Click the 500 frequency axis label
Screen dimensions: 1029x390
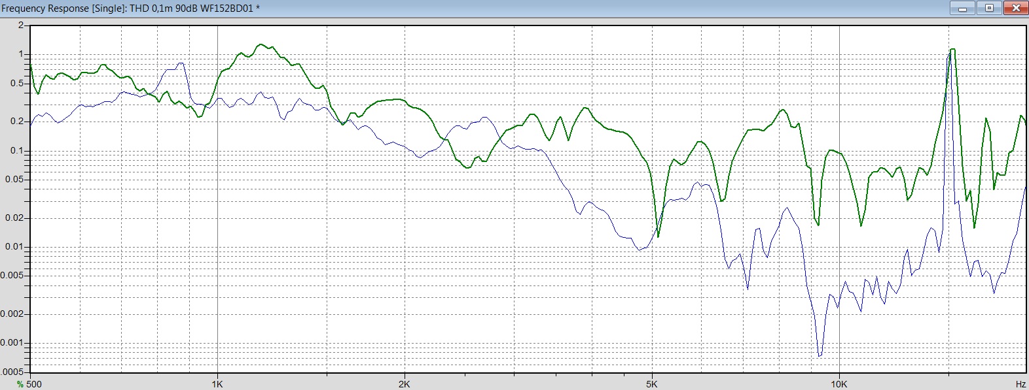pos(34,384)
